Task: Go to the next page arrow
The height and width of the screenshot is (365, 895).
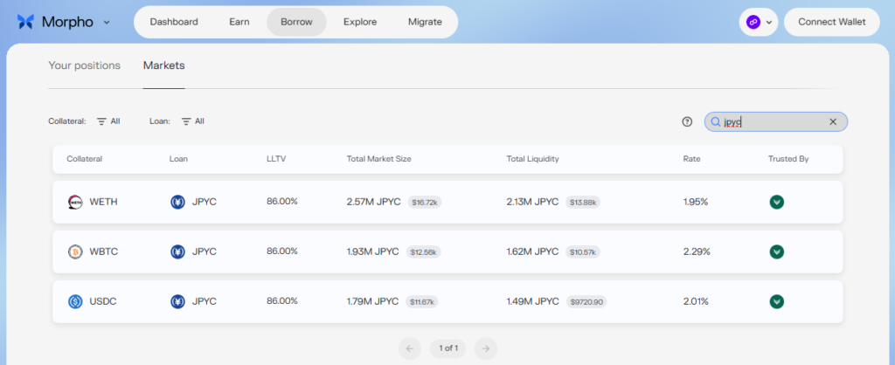Action: tap(486, 348)
